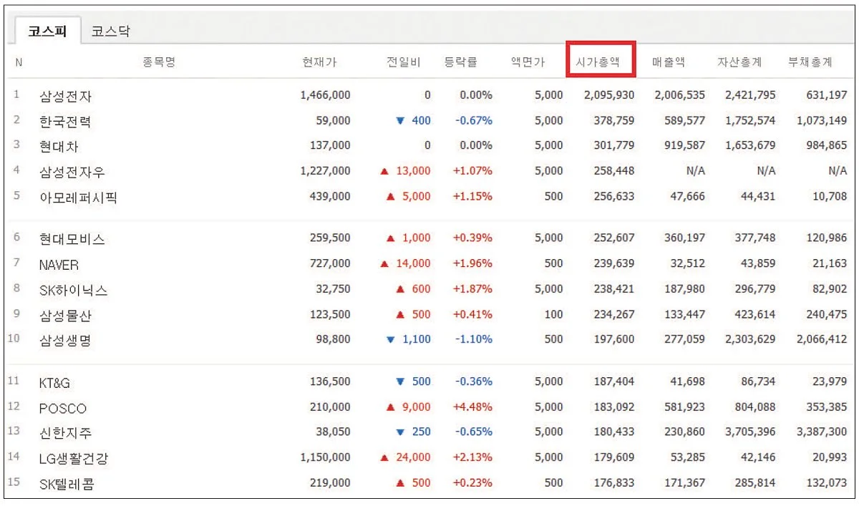
Task: Click the down arrow beside 400 for 한국전력
Action: [x=400, y=121]
